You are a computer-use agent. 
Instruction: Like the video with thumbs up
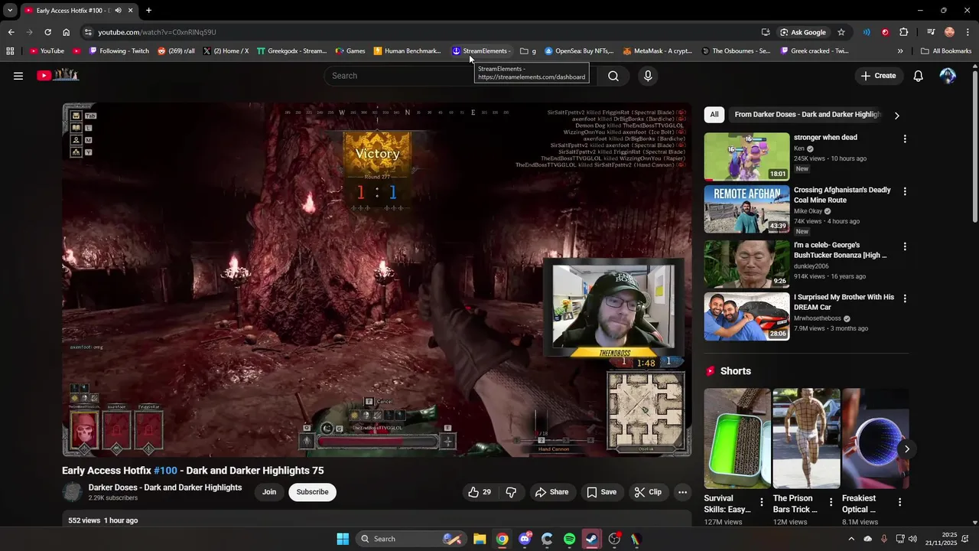tap(480, 492)
